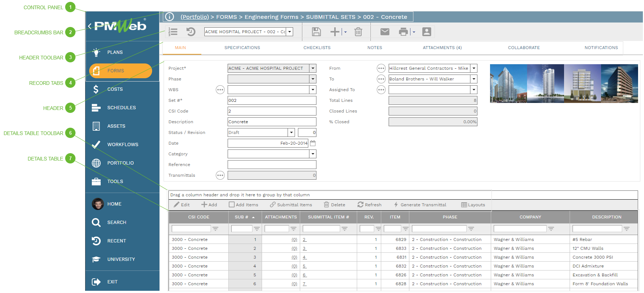The image size is (644, 293).
Task: Click the ellipsis button next to Transmittals
Action: pos(220,175)
